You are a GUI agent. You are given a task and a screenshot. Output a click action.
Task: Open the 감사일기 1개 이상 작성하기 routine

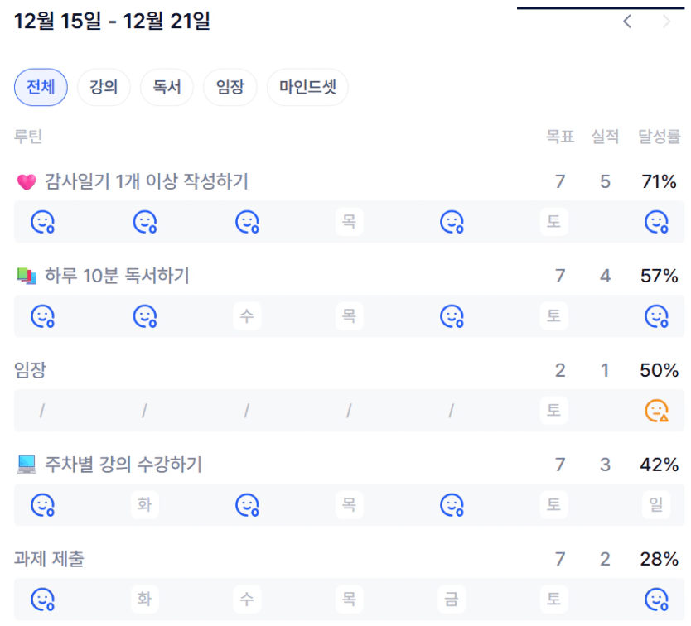click(146, 181)
